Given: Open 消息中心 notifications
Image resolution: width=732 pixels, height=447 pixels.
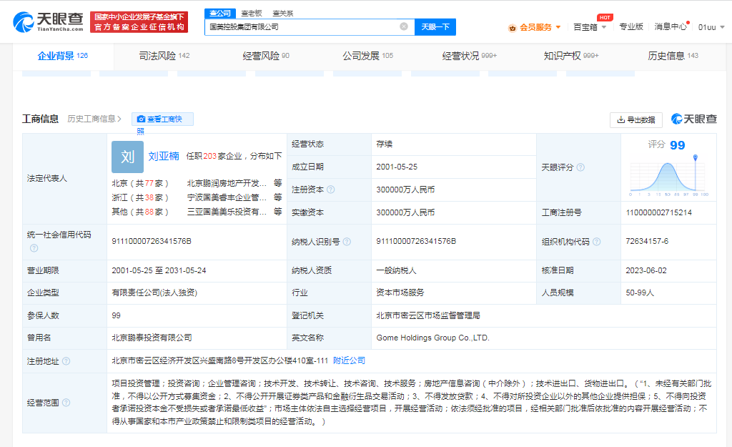Looking at the screenshot, I should coord(671,26).
